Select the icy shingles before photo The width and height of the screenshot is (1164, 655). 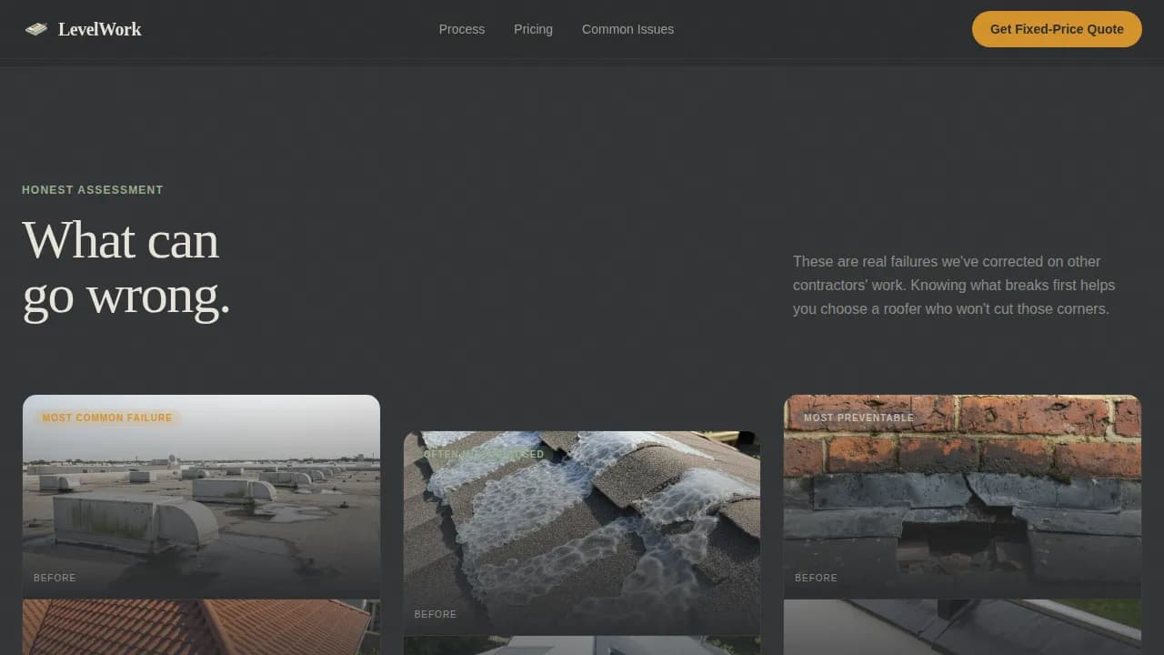(x=582, y=533)
